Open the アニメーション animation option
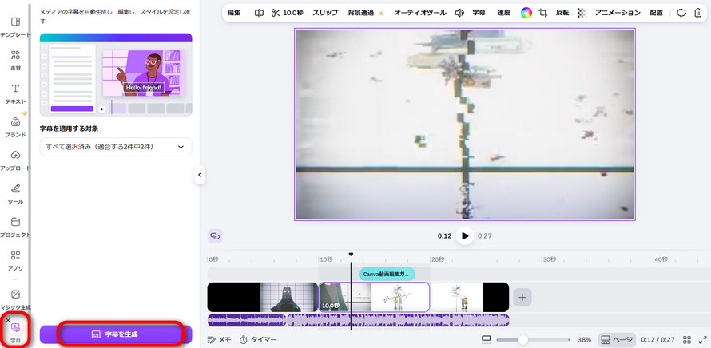Viewport: 711px width, 348px height. point(618,13)
